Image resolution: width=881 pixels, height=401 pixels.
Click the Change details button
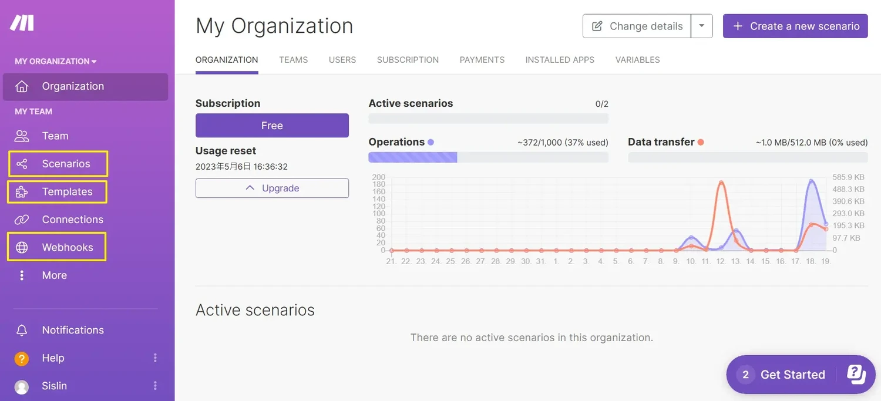point(637,26)
